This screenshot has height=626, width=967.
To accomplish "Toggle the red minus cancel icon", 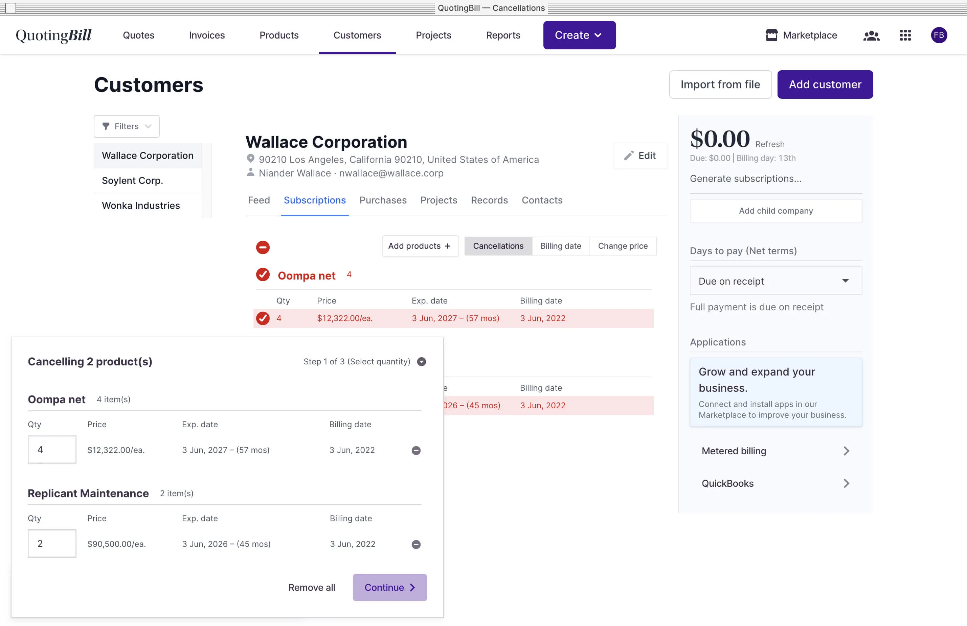I will pos(263,246).
